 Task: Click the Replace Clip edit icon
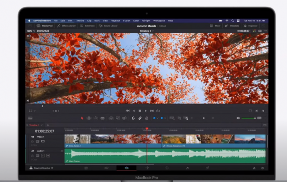(x=125, y=118)
